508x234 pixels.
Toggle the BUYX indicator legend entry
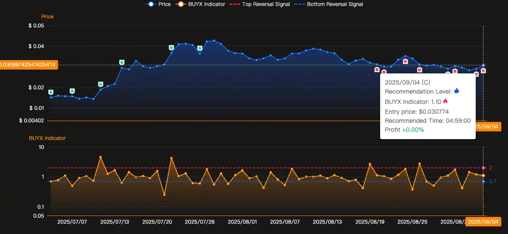(200, 4)
